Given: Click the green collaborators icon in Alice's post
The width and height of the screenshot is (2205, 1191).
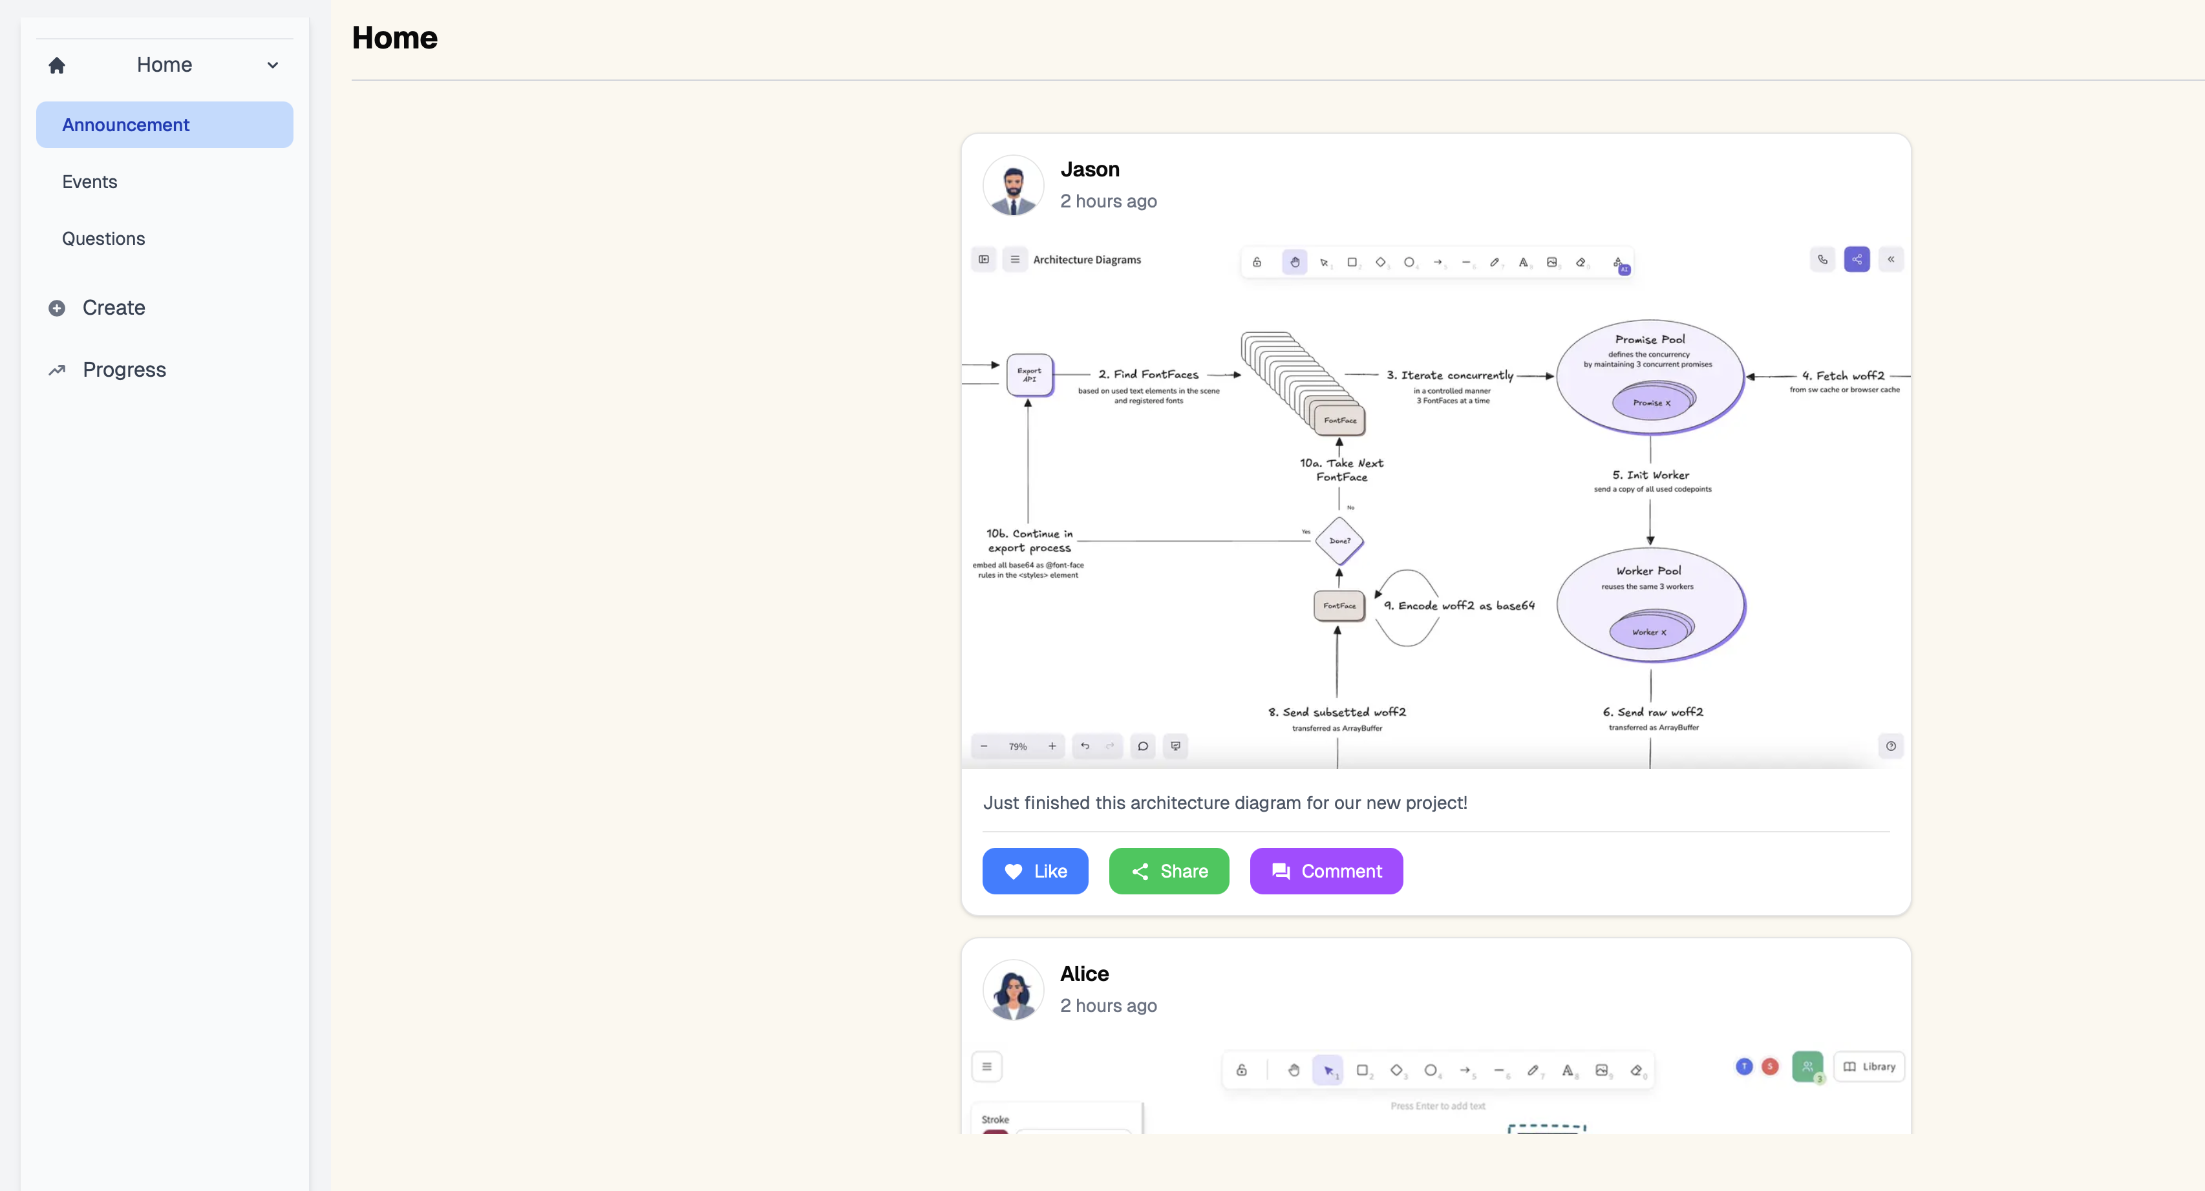Looking at the screenshot, I should (1807, 1066).
